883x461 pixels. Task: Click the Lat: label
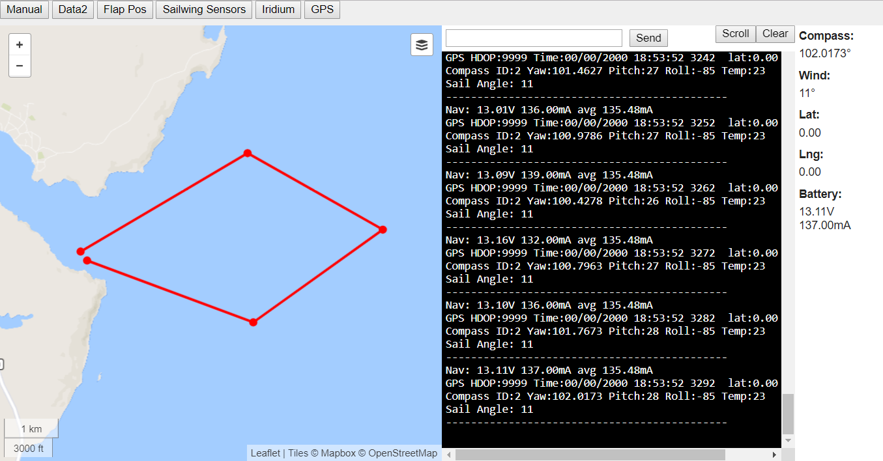tap(809, 115)
